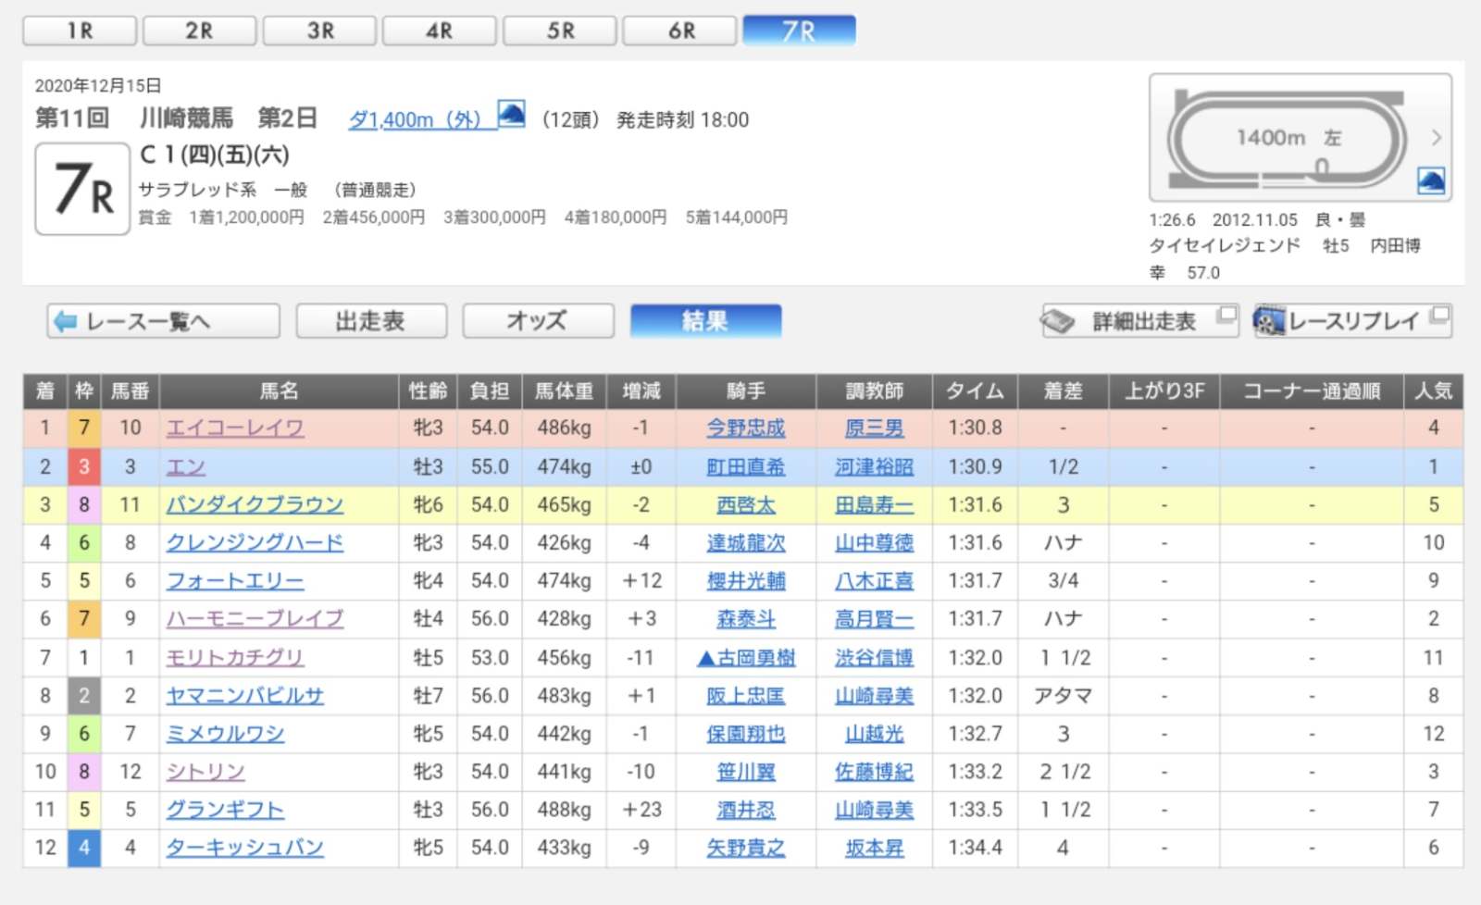Click the image icon in course map corner
This screenshot has height=905, width=1481.
pyautogui.click(x=1430, y=180)
